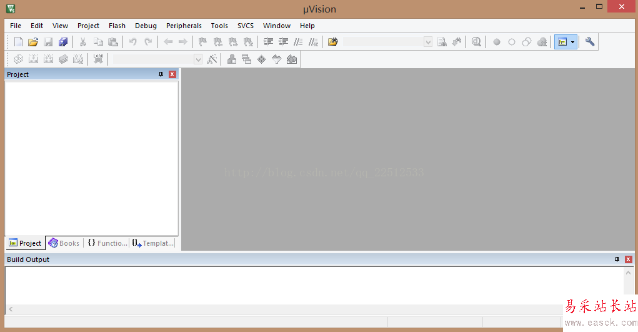
Task: Click the Comment selection icon
Action: [298, 41]
